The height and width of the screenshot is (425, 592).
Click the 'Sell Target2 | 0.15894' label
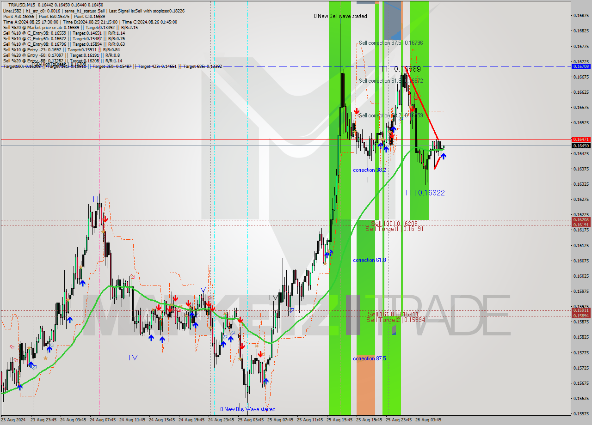(396, 320)
